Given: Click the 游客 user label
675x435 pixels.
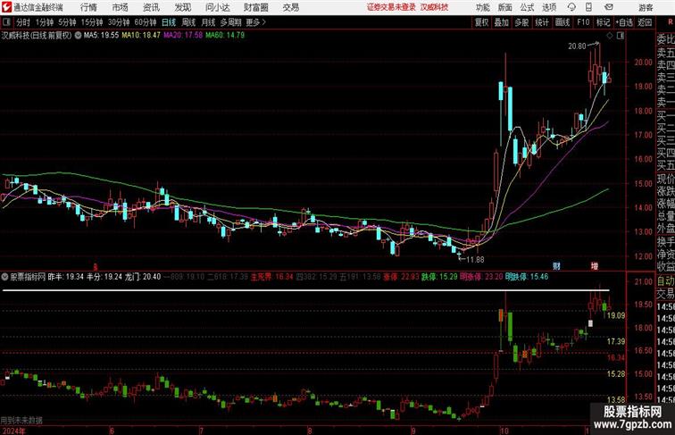Looking at the screenshot, I should point(646,8).
